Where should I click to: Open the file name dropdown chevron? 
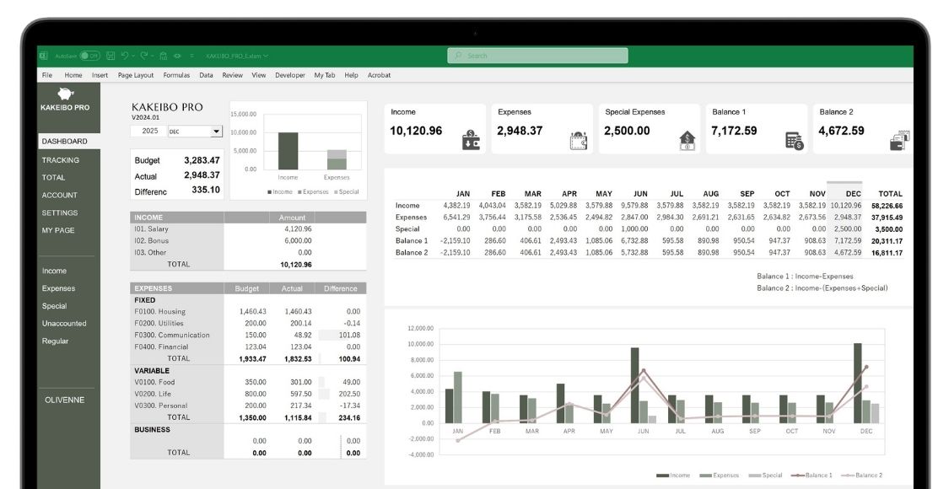pos(266,56)
